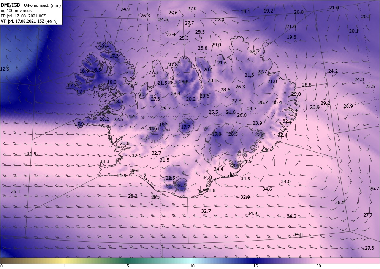
Task: Click the 17.1 value on the map
Action: (81, 92)
